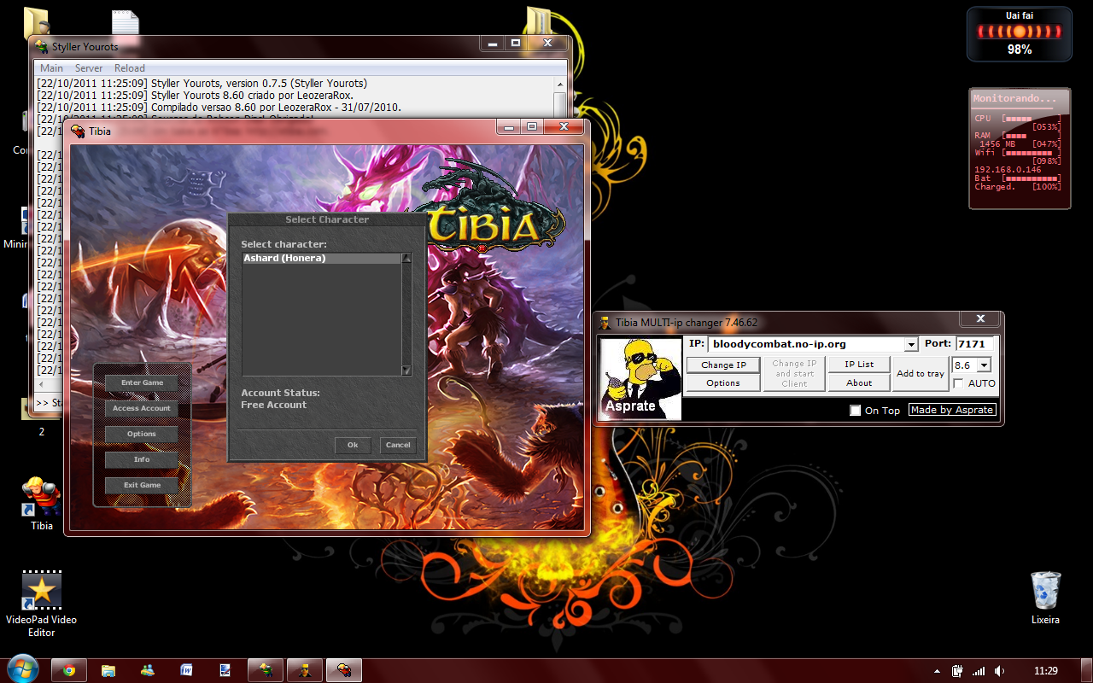Click Enter Game in Tibia menu
Viewport: 1093px width, 683px height.
tap(142, 382)
